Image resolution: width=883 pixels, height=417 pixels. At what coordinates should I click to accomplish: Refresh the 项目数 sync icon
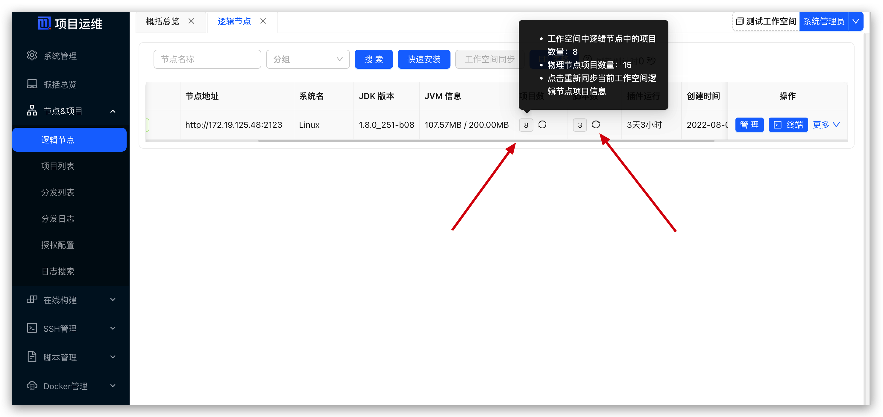coord(542,125)
